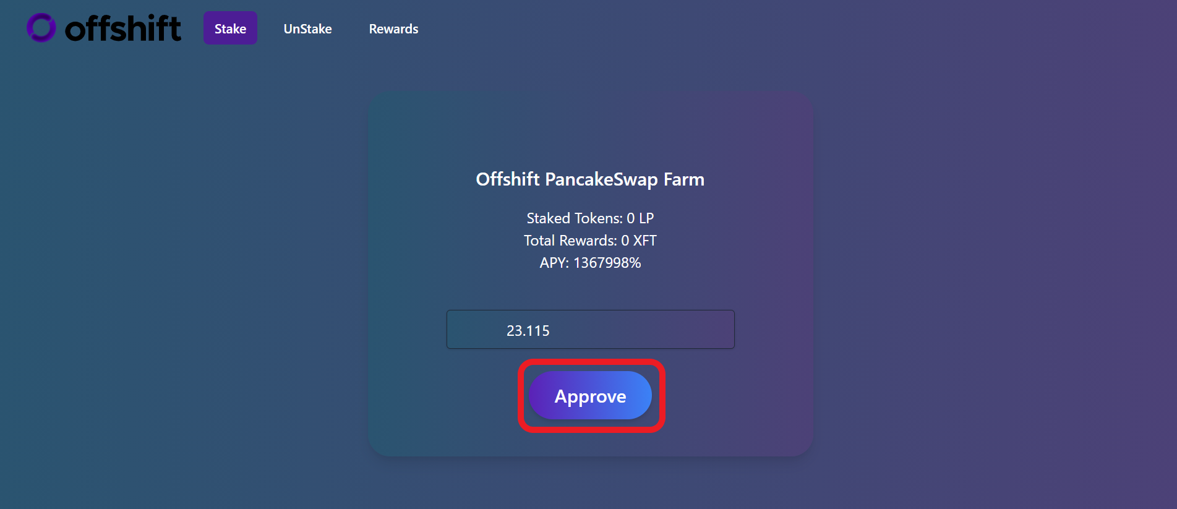
Task: Click the 0 LP staked value
Action: coord(640,218)
